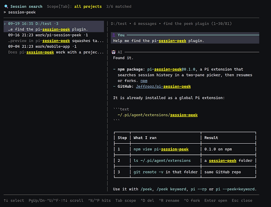Click '/peek keyword' in usage line
This screenshot has width=271, height=207.
171,189
